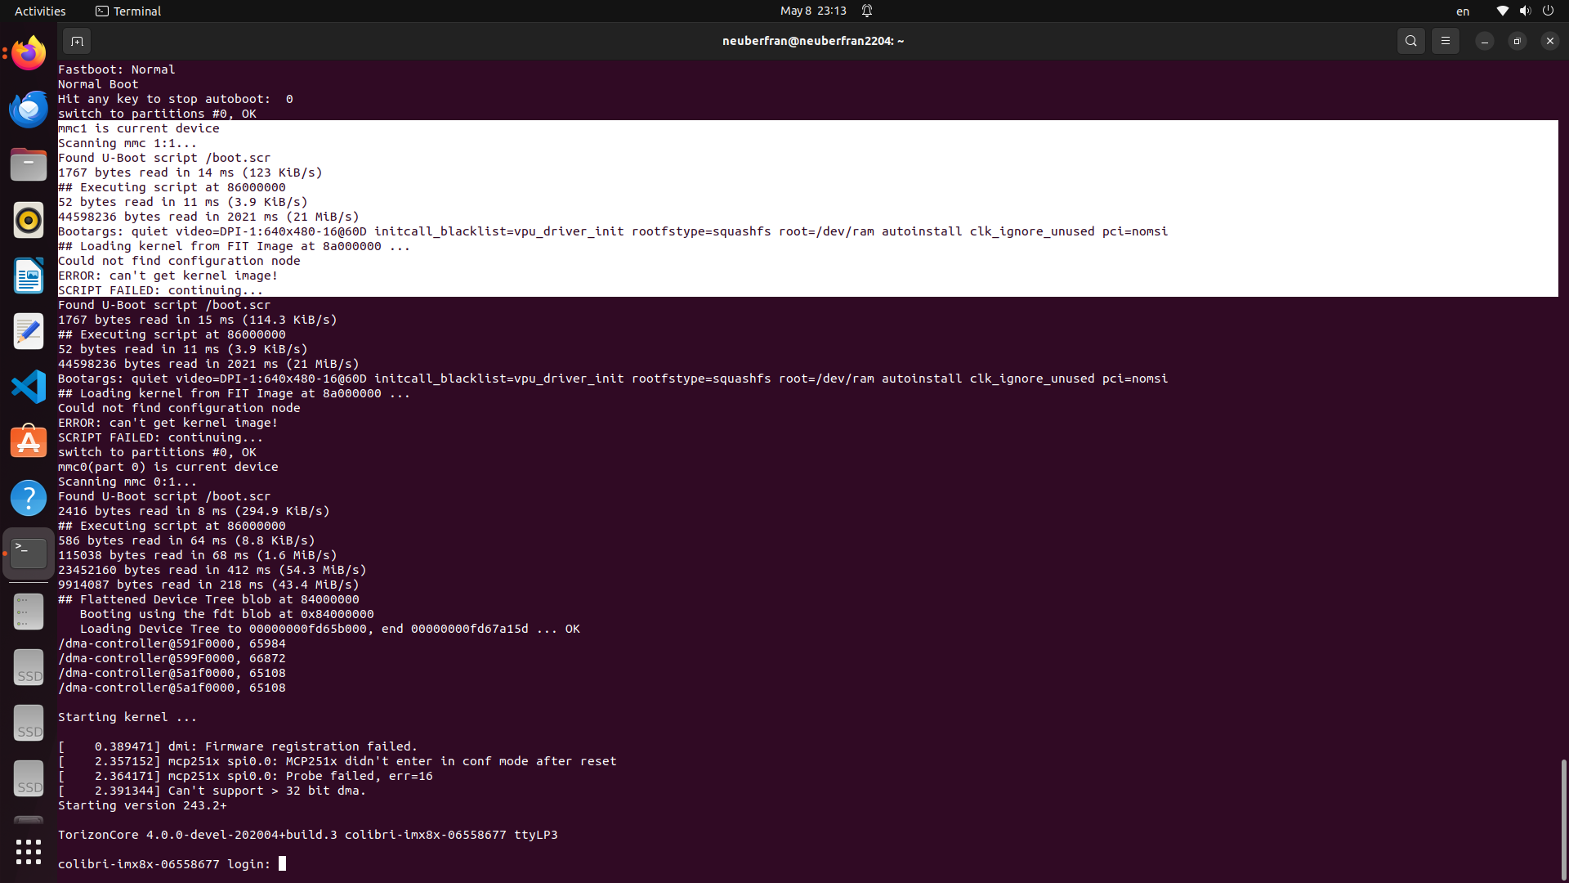Screen dimensions: 1569x883
Task: Click 'Can't support > 32 bit dma.' line
Action: pyautogui.click(x=212, y=791)
